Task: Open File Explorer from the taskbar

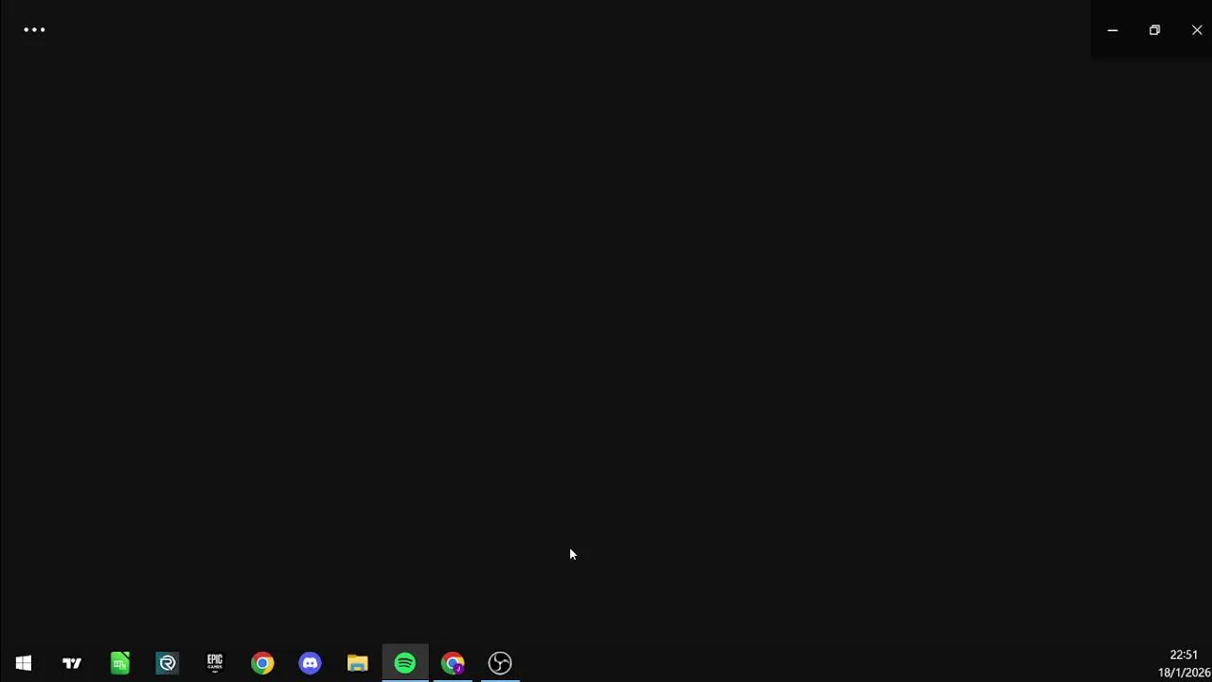Action: point(357,663)
